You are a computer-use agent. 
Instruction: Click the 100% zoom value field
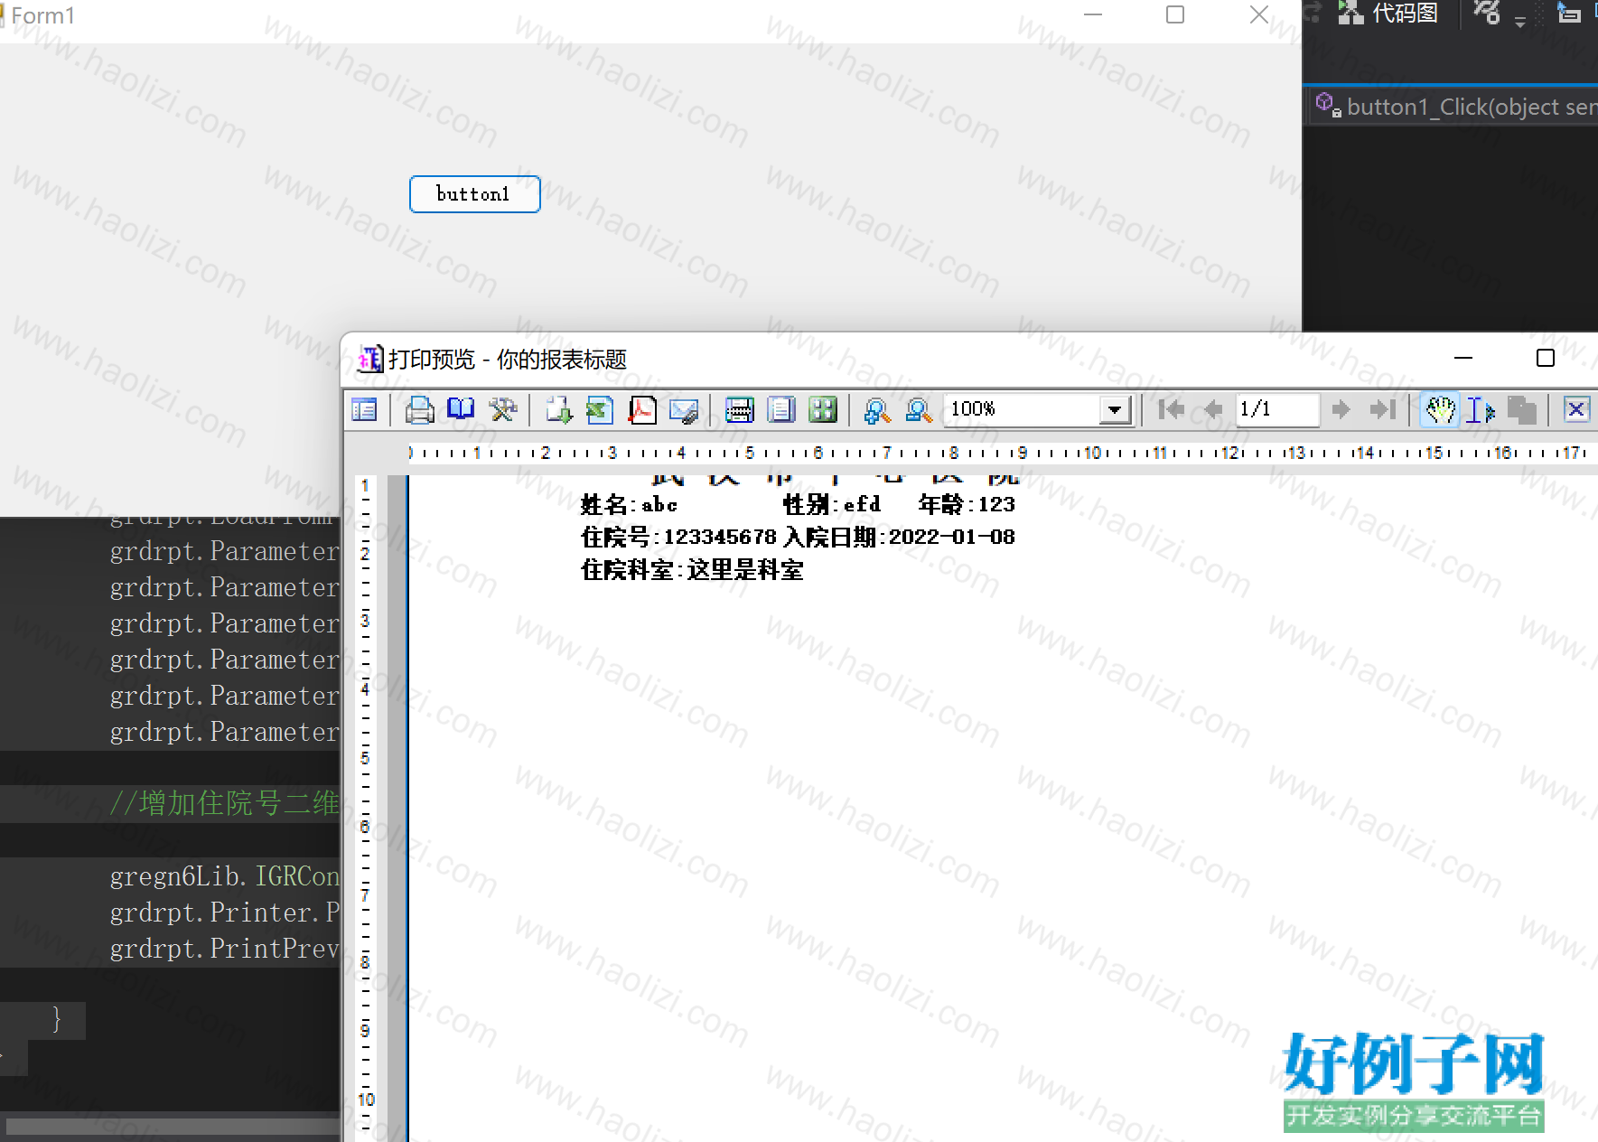[1022, 410]
